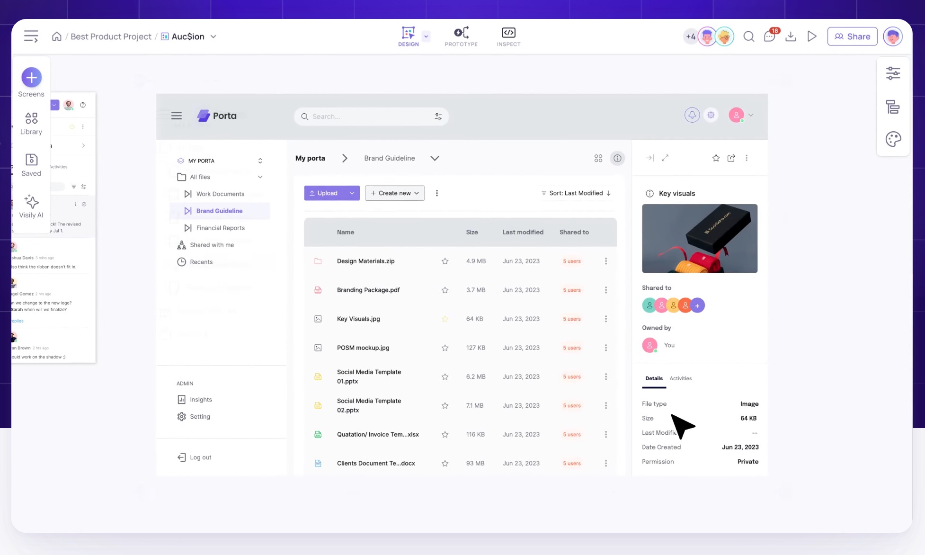Viewport: 925px width, 555px height.
Task: Click the Share button
Action: pyautogui.click(x=852, y=36)
